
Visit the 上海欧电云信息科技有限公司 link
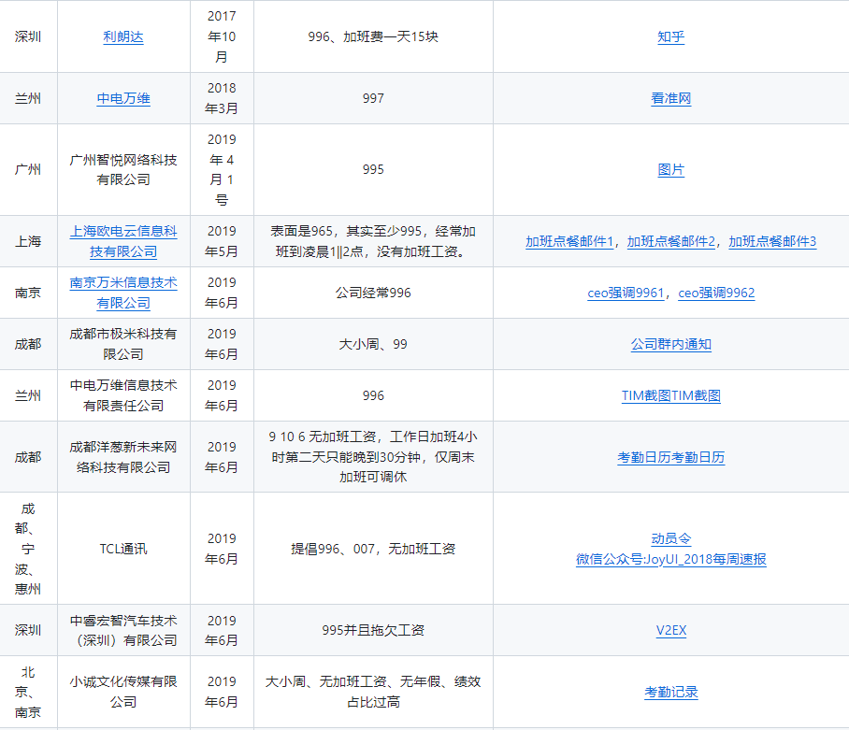click(123, 241)
